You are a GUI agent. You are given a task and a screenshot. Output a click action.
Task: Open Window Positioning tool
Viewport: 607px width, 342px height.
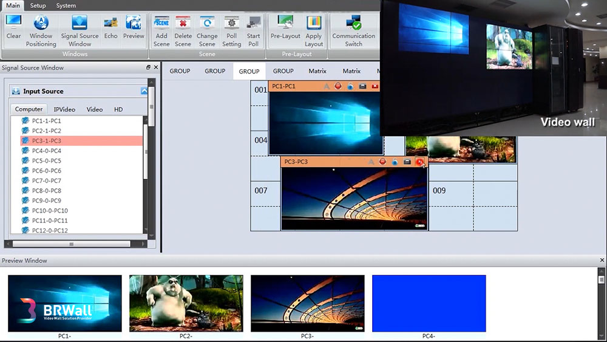click(41, 31)
